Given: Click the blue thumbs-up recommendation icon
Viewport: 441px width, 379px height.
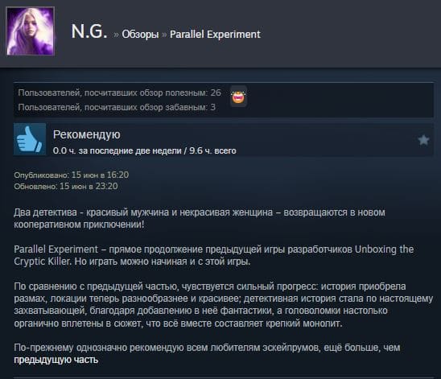Looking at the screenshot, I should point(30,139).
